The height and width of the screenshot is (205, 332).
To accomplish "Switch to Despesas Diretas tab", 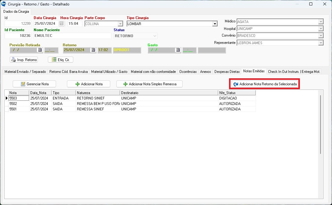I will (x=227, y=72).
